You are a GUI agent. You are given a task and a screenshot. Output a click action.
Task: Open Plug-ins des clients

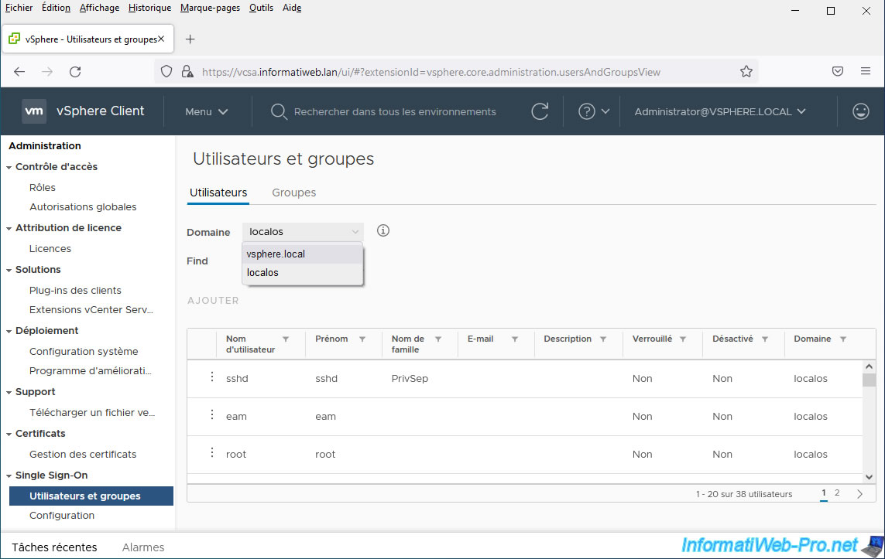(75, 290)
